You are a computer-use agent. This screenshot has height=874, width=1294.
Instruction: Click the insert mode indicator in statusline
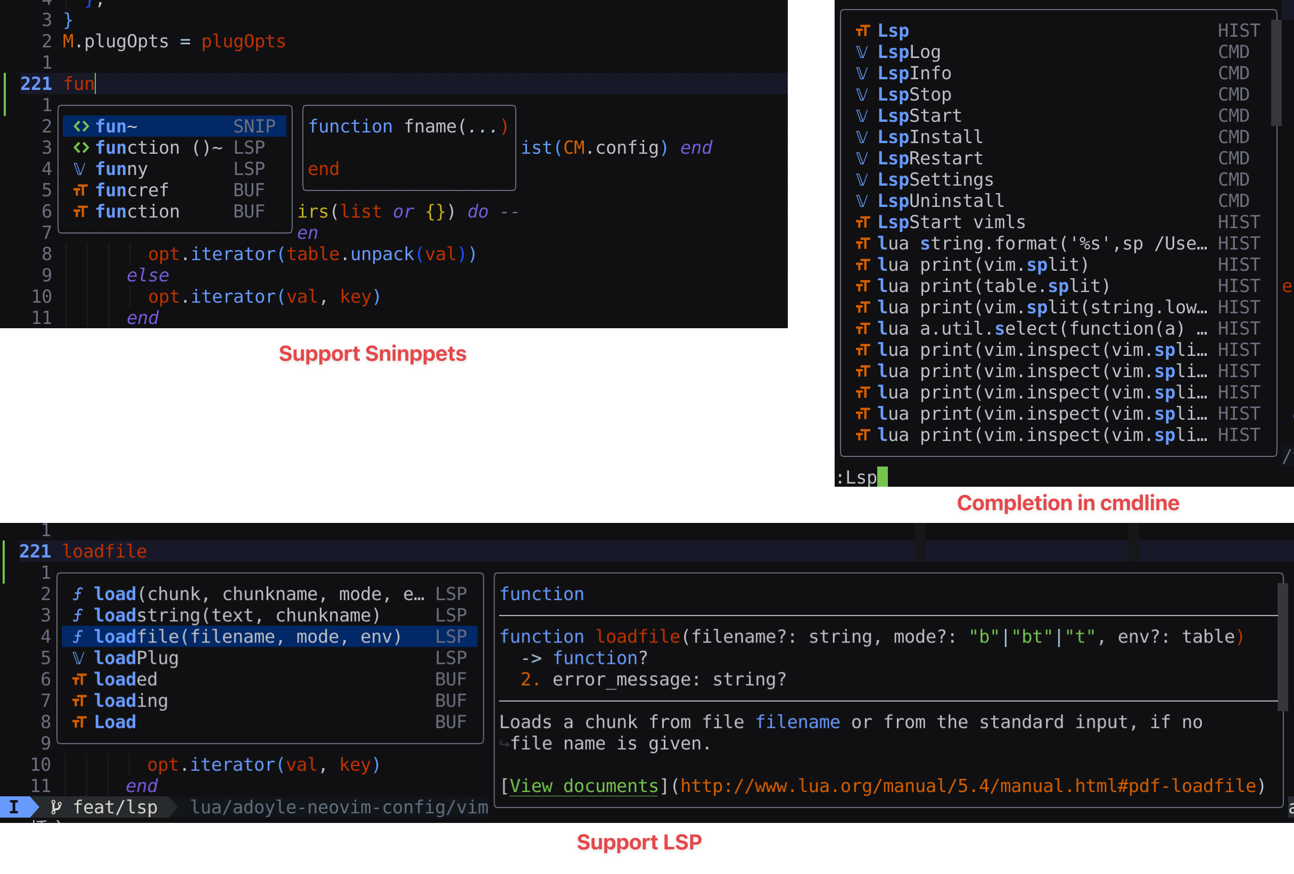click(14, 808)
